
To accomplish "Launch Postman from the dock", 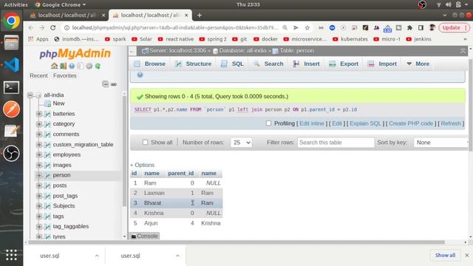I will (x=12, y=109).
